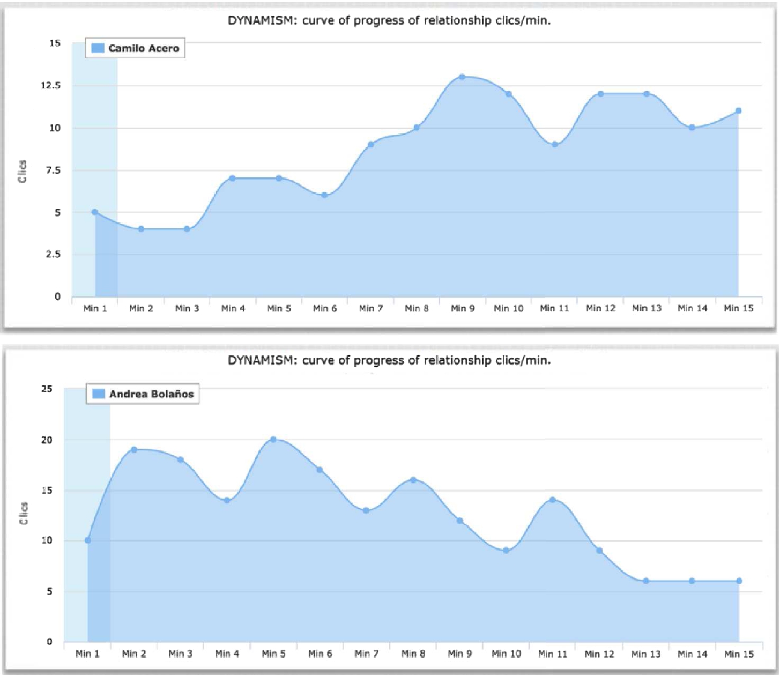The image size is (780, 675).
Task: Click Camilo Acero's Min 5 data point
Action: (x=279, y=178)
